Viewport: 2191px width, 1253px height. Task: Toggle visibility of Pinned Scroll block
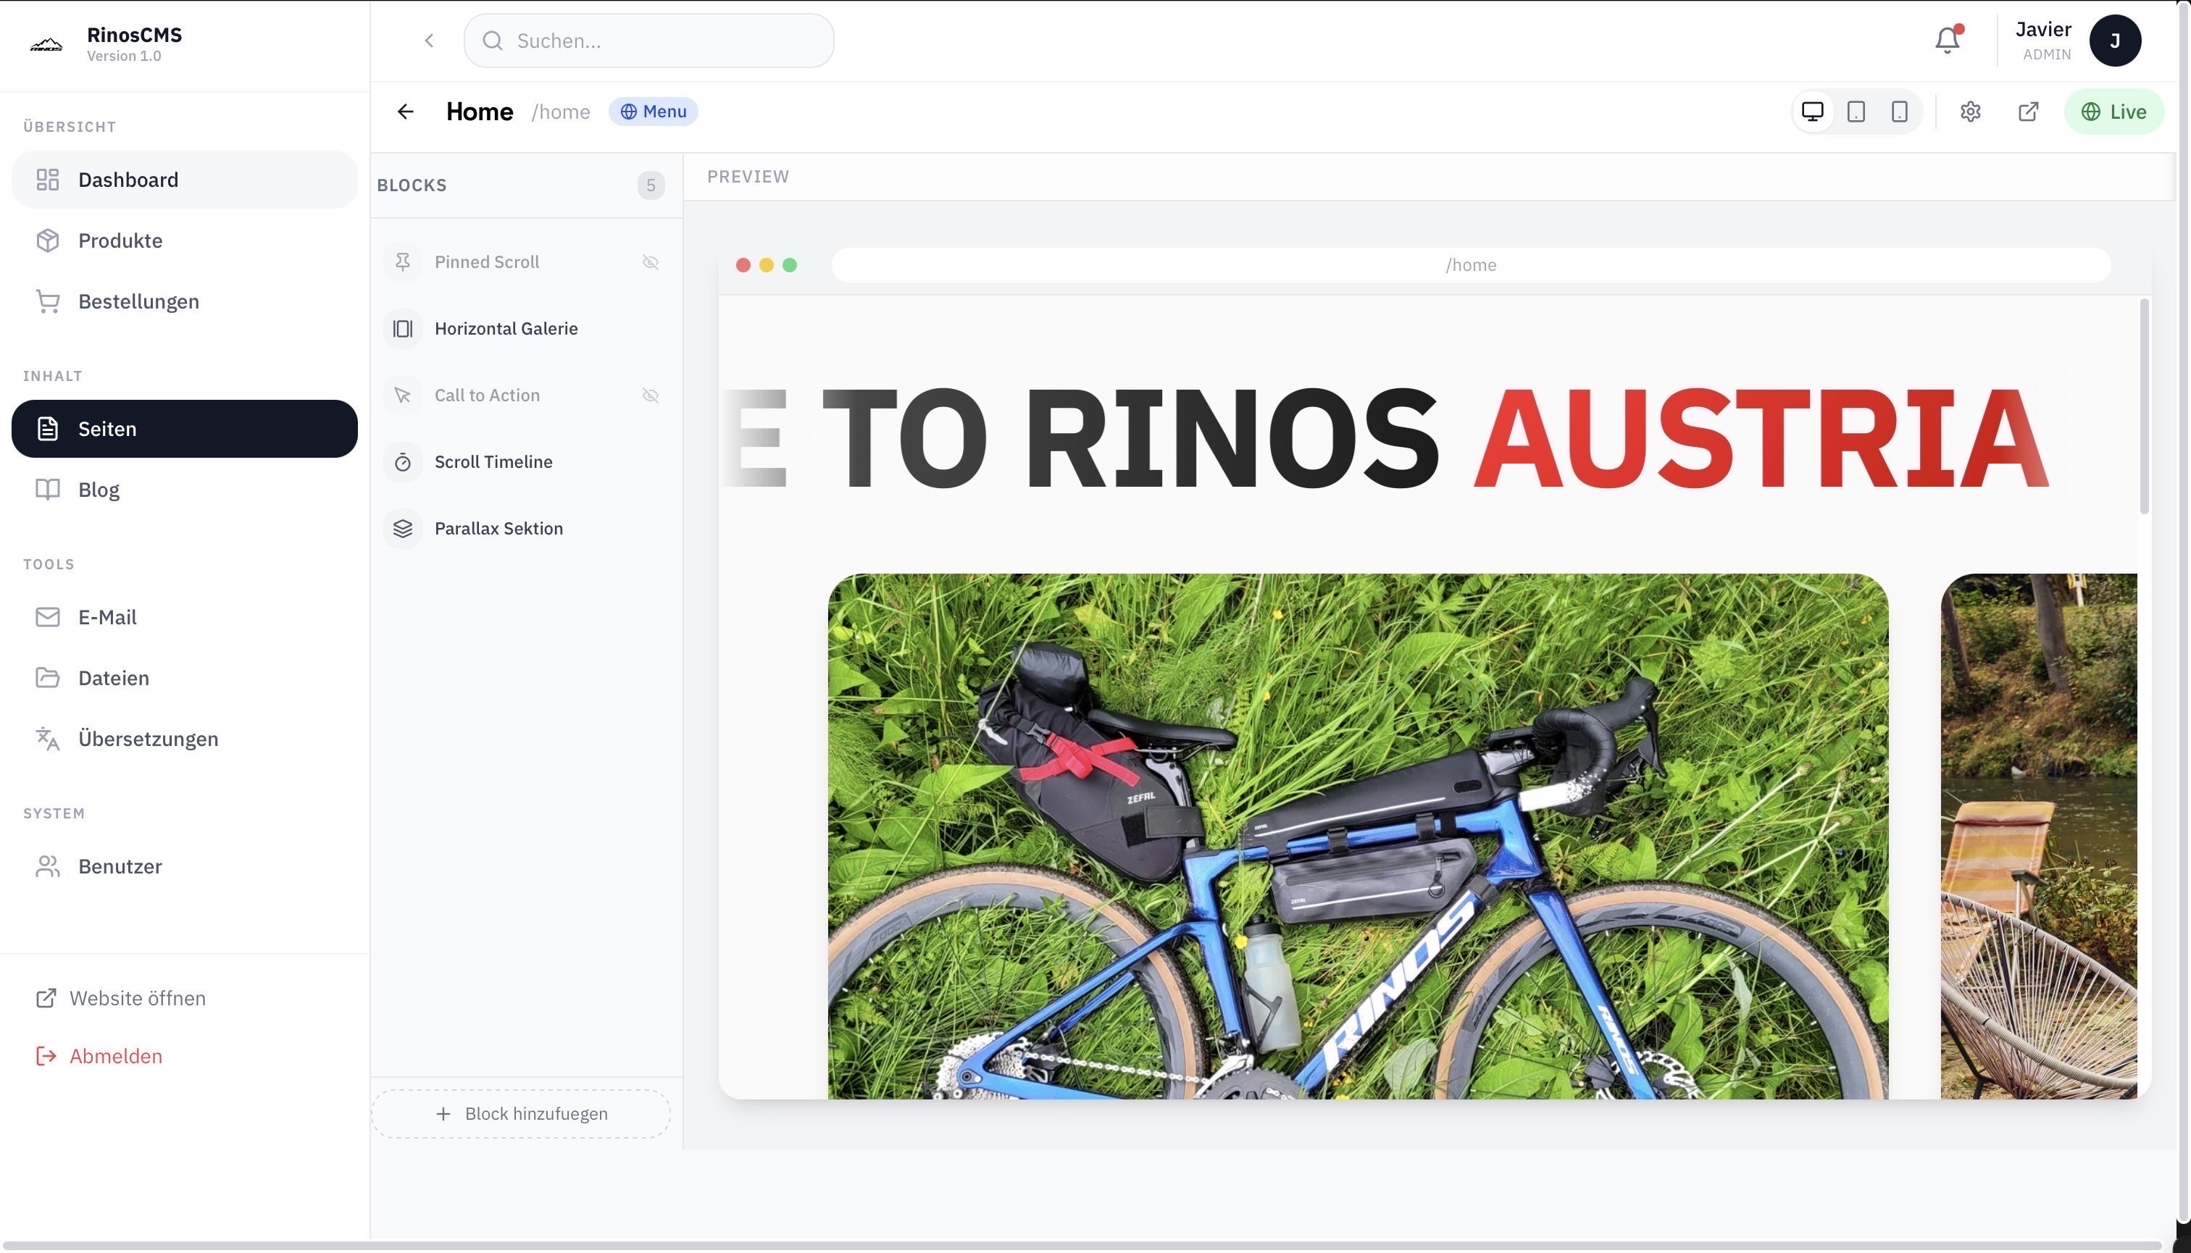pos(651,261)
